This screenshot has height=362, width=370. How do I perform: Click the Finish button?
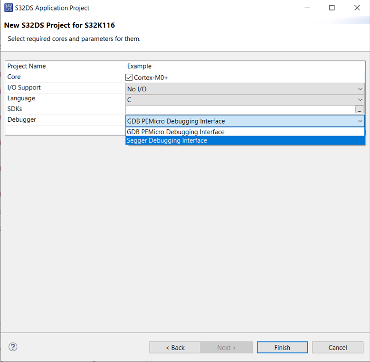pos(282,347)
